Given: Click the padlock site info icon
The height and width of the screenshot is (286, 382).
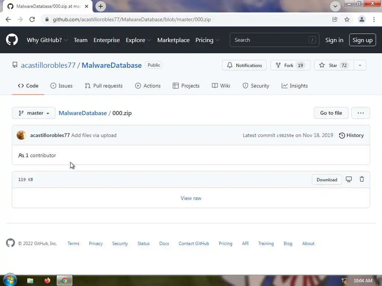Looking at the screenshot, I should pyautogui.click(x=47, y=19).
